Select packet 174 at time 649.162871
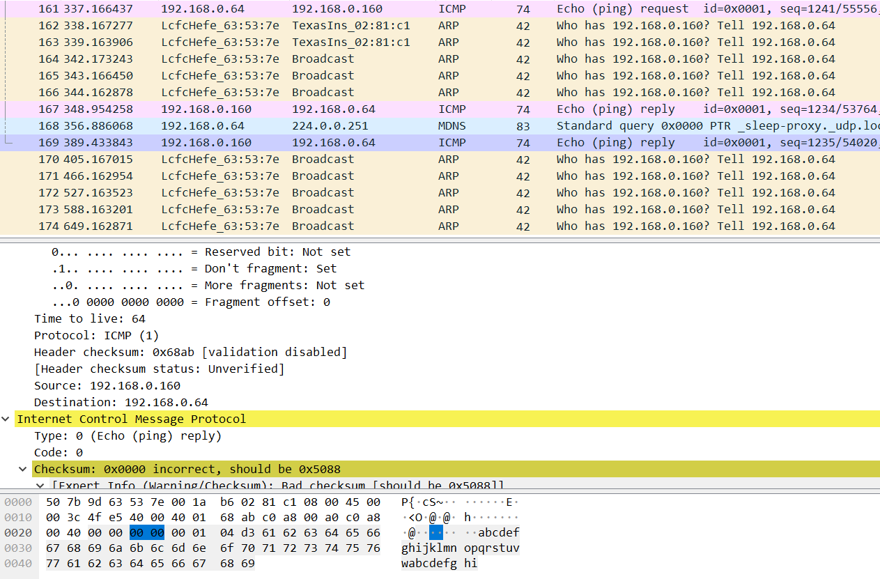The height and width of the screenshot is (579, 880). [440, 226]
